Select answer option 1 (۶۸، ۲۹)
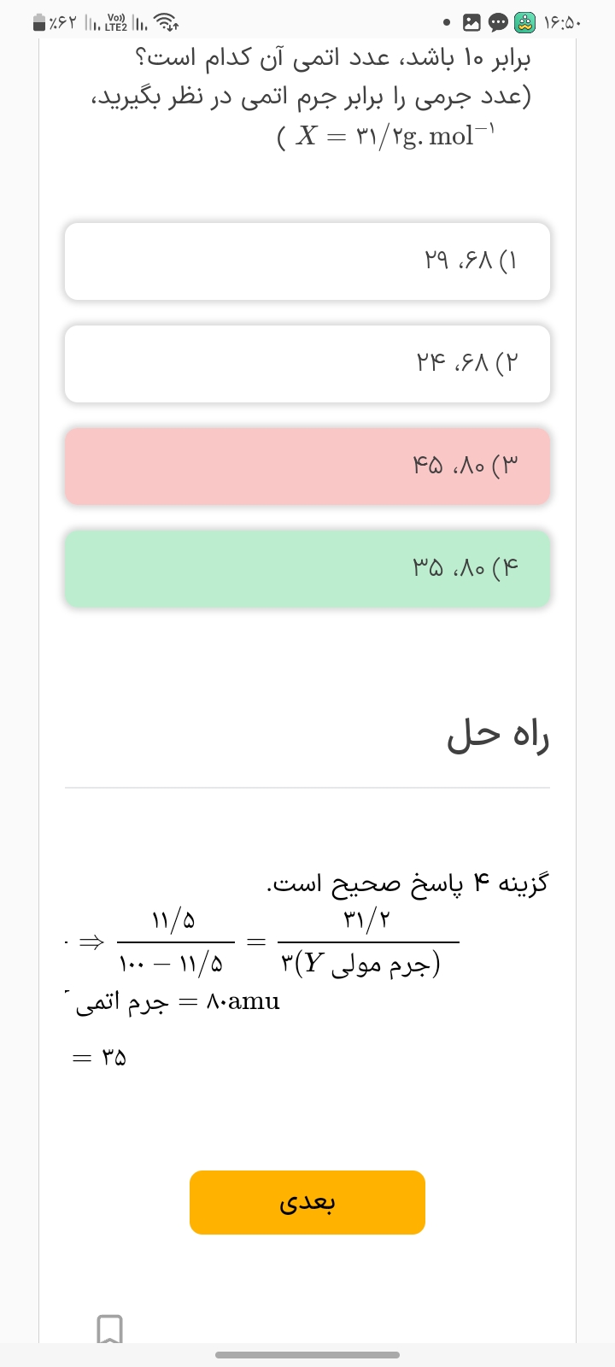The height and width of the screenshot is (1367, 615). 307,261
